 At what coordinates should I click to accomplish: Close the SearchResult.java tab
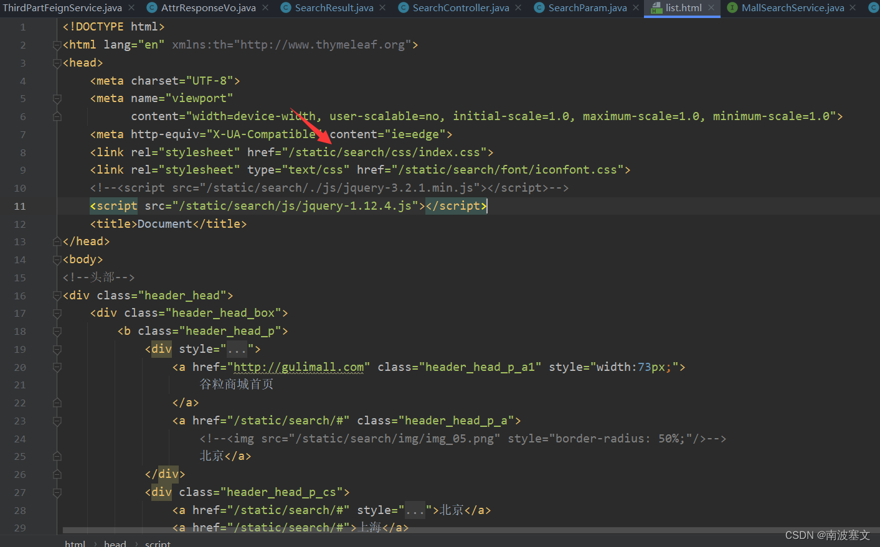coord(382,8)
